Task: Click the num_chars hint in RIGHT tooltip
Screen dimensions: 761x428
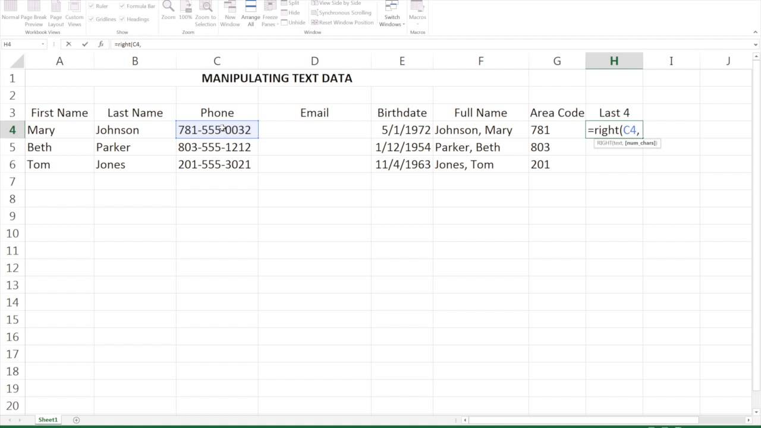Action: 640,143
